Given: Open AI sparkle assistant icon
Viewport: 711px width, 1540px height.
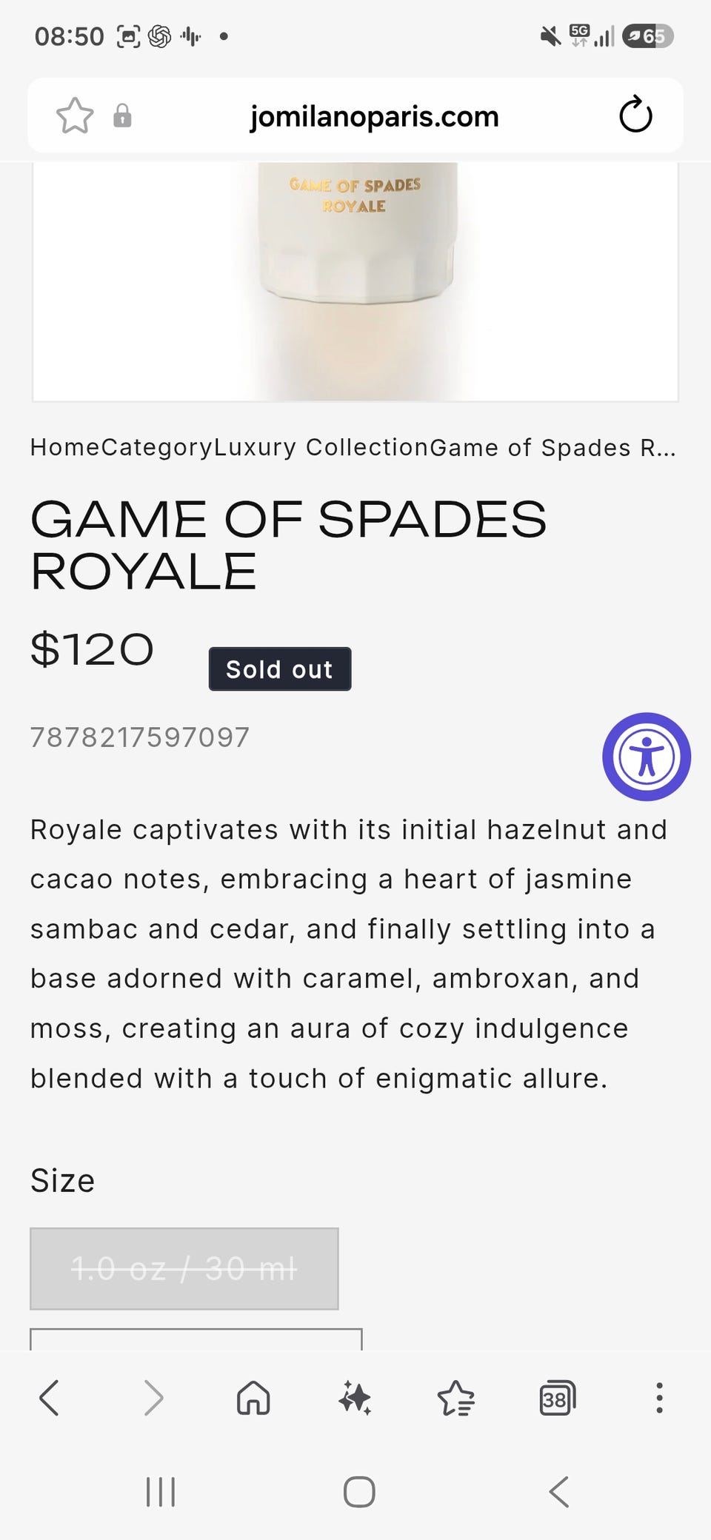Looking at the screenshot, I should click(x=355, y=1398).
